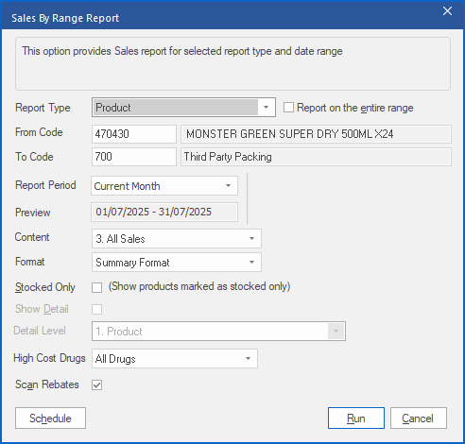465x444 pixels.
Task: Cancel the report dialog
Action: point(419,418)
